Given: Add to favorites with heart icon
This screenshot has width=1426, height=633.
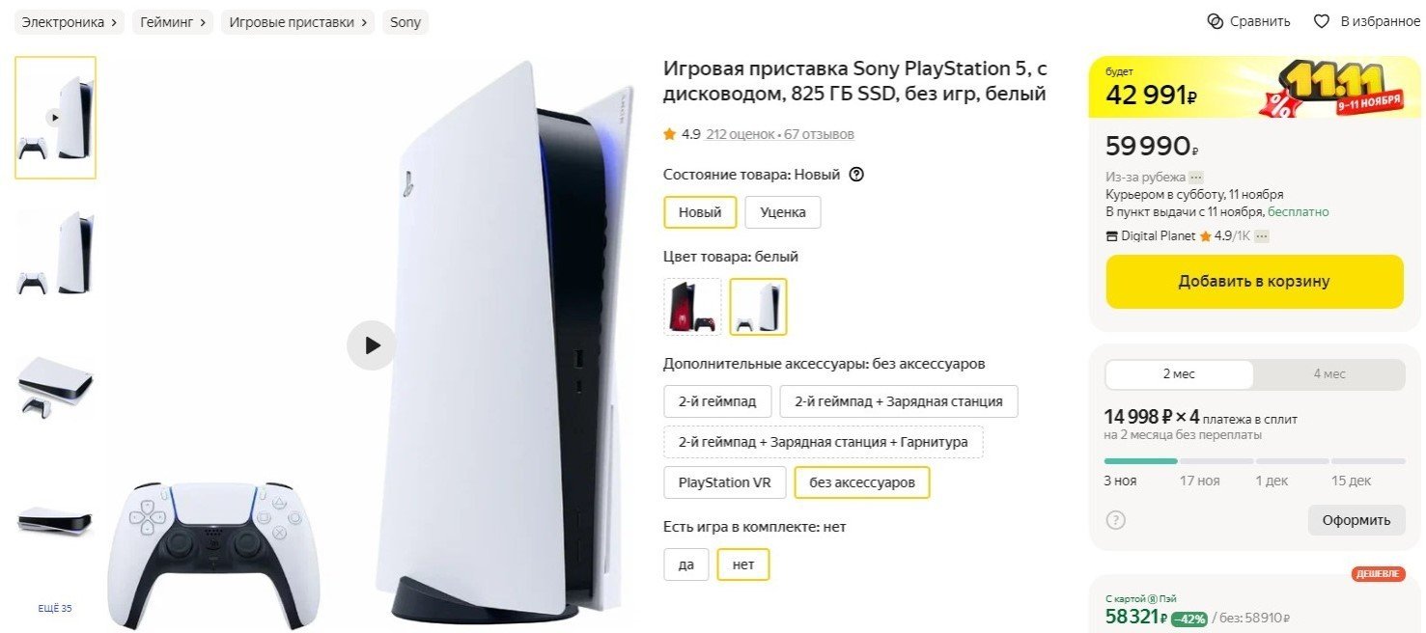Looking at the screenshot, I should point(1322,21).
